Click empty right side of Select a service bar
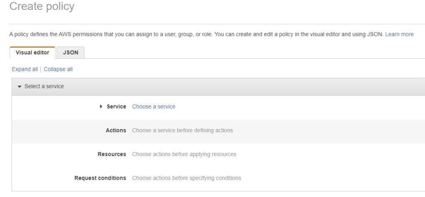Viewport: 425px width, 197px height. [291, 86]
